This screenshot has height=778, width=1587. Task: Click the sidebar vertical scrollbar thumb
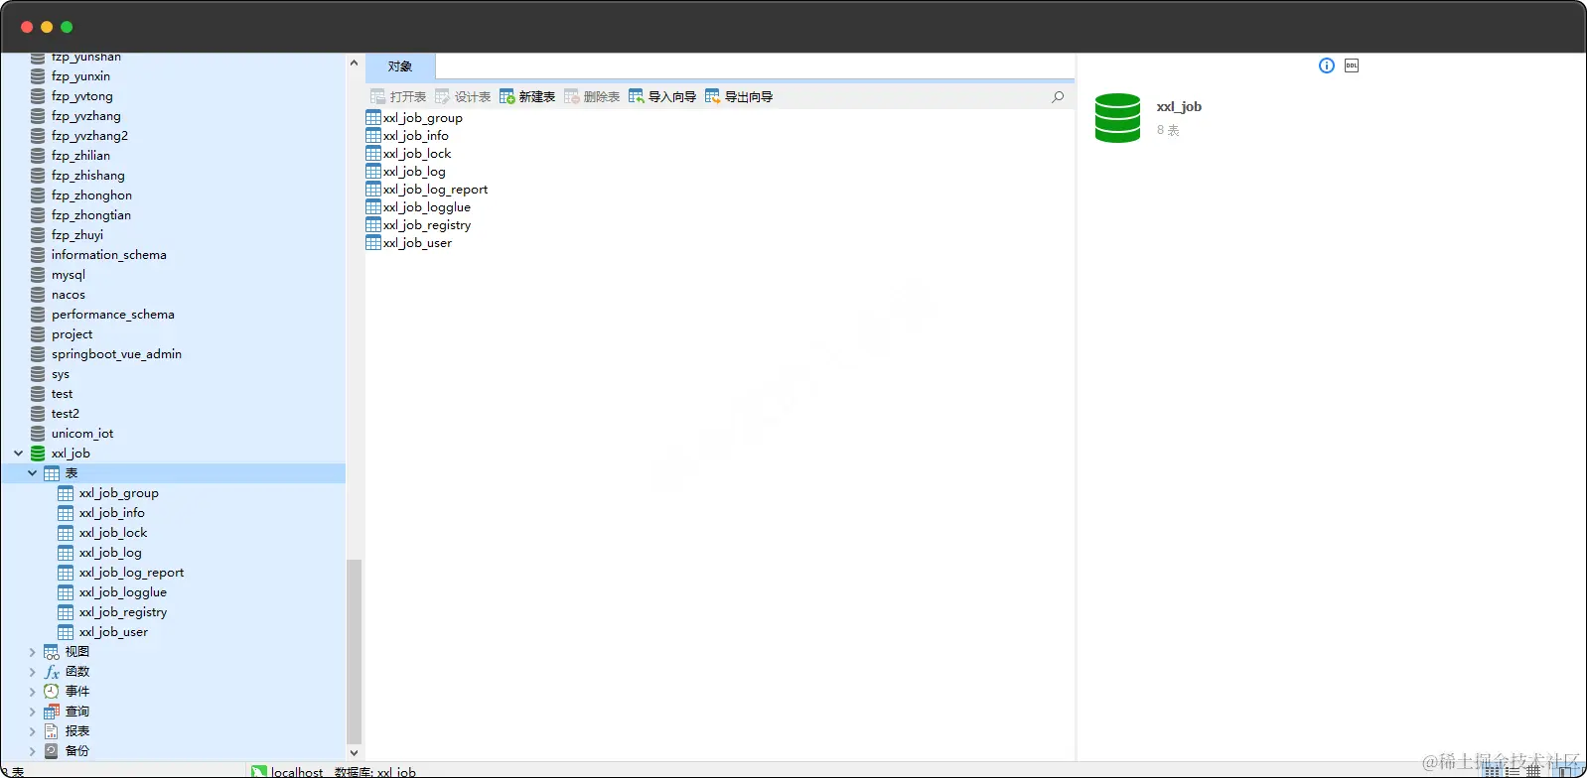(354, 652)
